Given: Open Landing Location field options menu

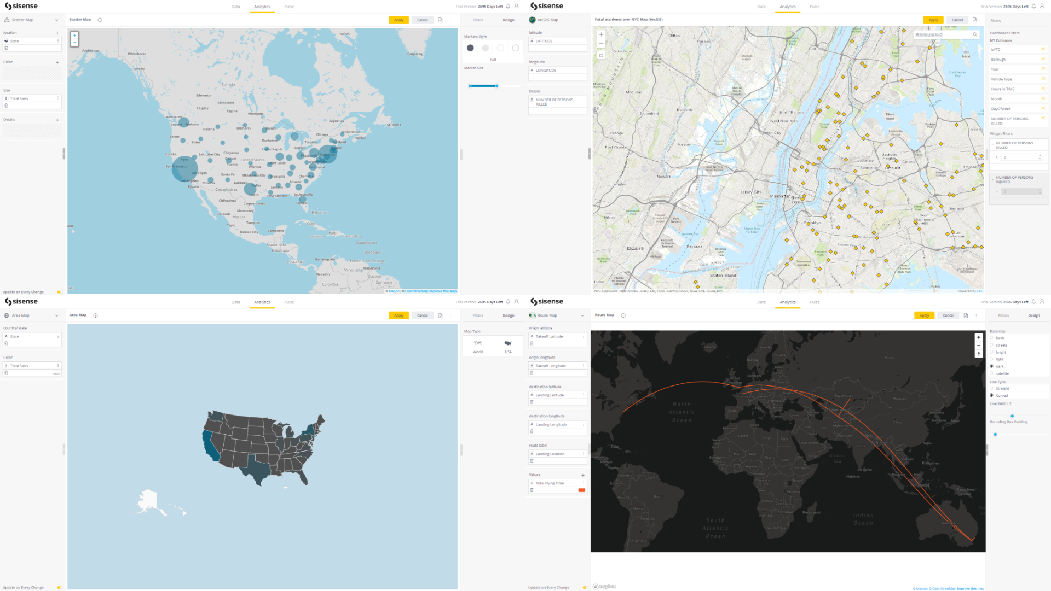Looking at the screenshot, I should (584, 454).
